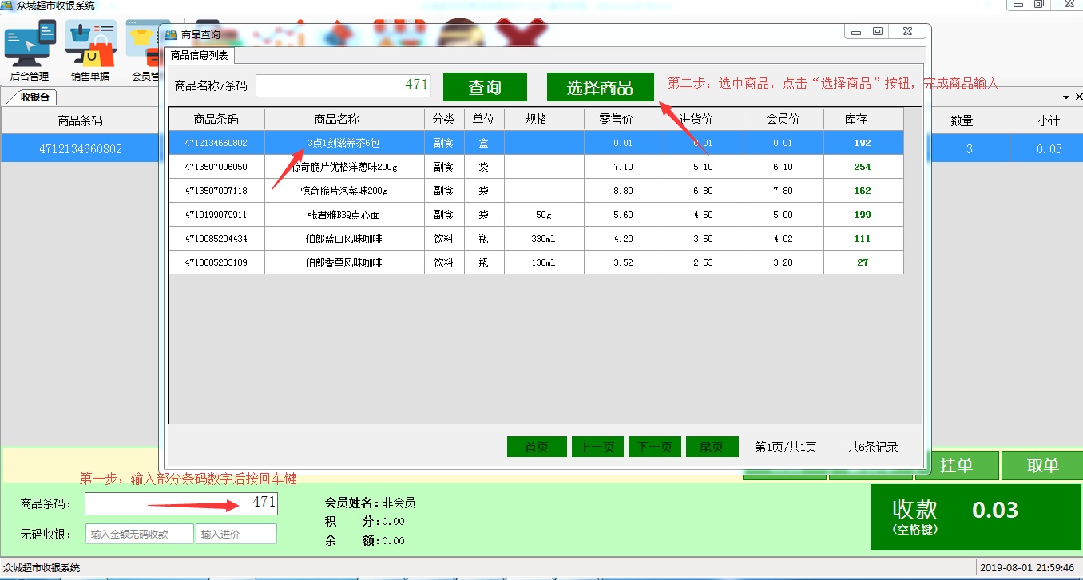Open the 销售单据 sales receipts icon
This screenshot has width=1083, height=580.
pos(90,50)
